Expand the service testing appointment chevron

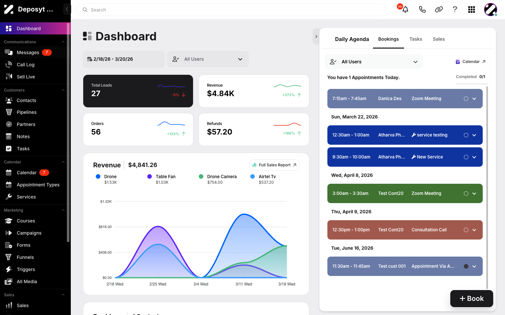474,135
